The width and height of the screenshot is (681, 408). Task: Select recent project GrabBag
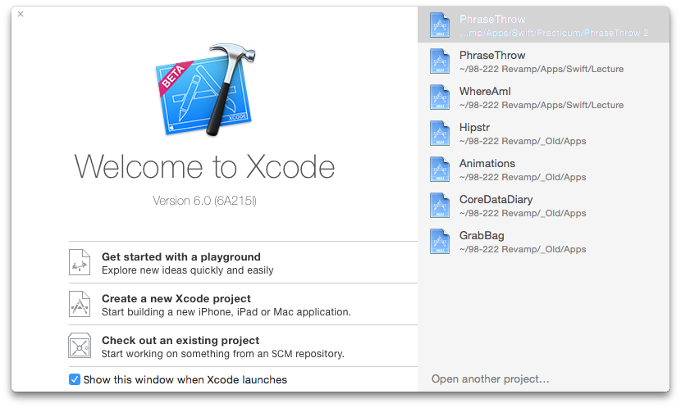click(x=544, y=241)
